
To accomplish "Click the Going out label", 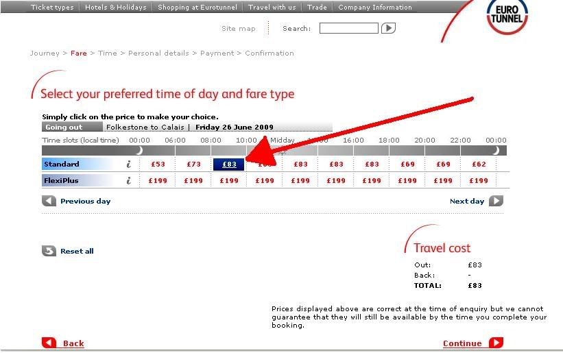I will [64, 127].
